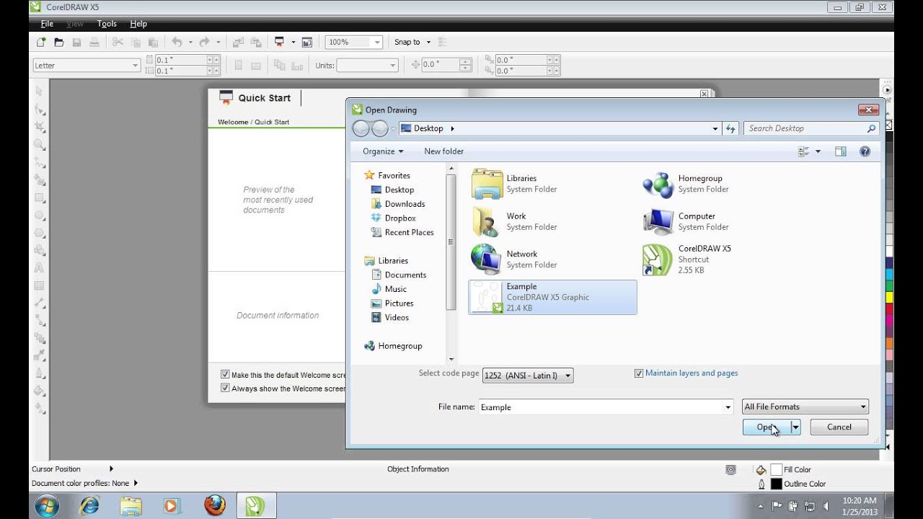Open the Tools menu
This screenshot has height=519, width=923.
(107, 24)
